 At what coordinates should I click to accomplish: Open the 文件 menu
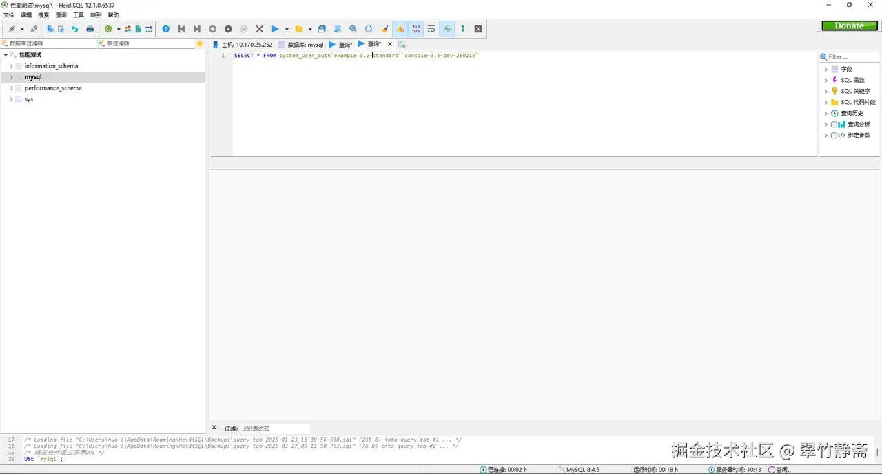point(8,15)
